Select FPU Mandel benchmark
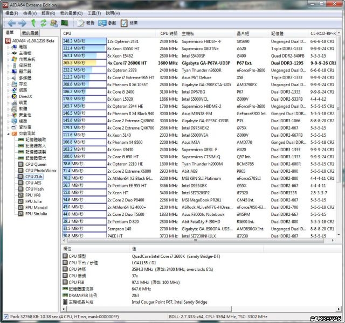 (36, 207)
